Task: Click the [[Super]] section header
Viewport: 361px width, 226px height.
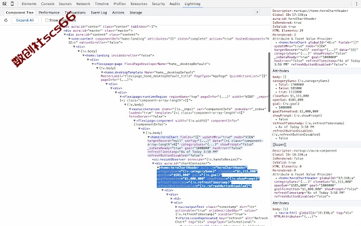Action: point(280,145)
